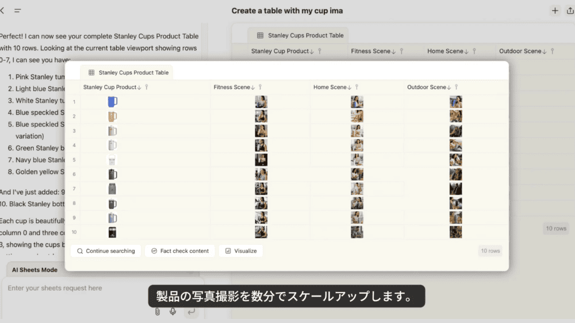Screen dimensions: 575x323
Task: Sort background Fitness Scene column
Action: click(x=393, y=51)
